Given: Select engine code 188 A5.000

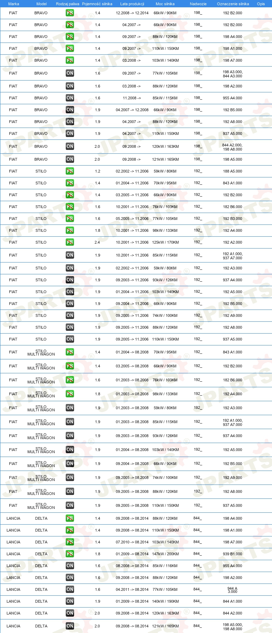Looking at the screenshot, I should [x=233, y=171].
